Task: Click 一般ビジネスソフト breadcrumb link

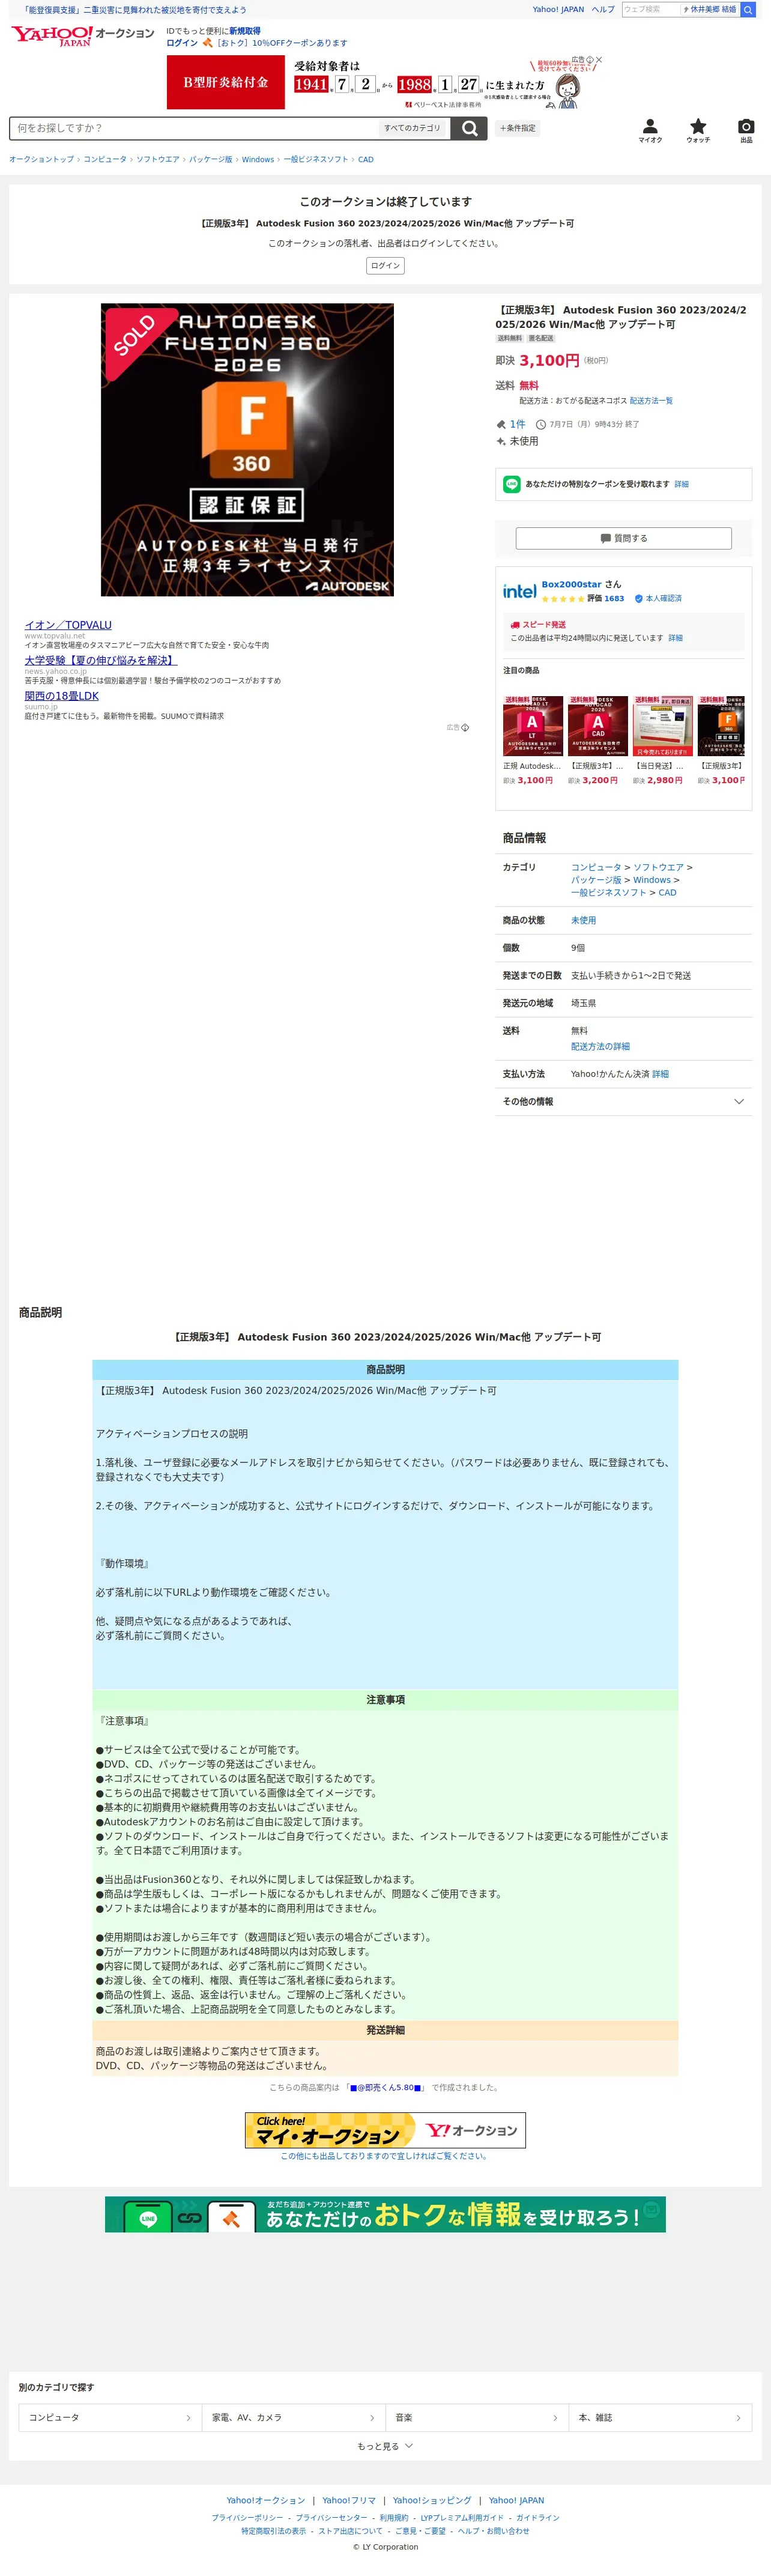Action: point(316,159)
